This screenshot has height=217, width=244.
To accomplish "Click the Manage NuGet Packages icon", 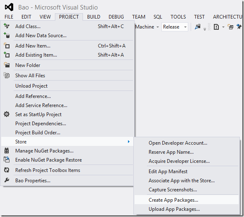I will tap(7, 150).
